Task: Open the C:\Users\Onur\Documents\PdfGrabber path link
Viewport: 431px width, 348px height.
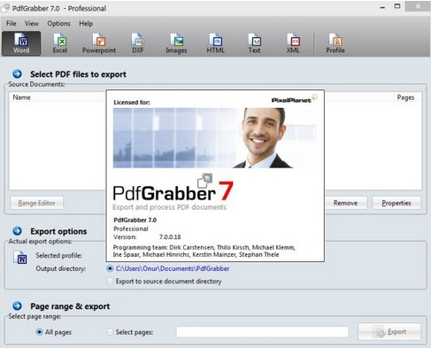Action: 173,268
